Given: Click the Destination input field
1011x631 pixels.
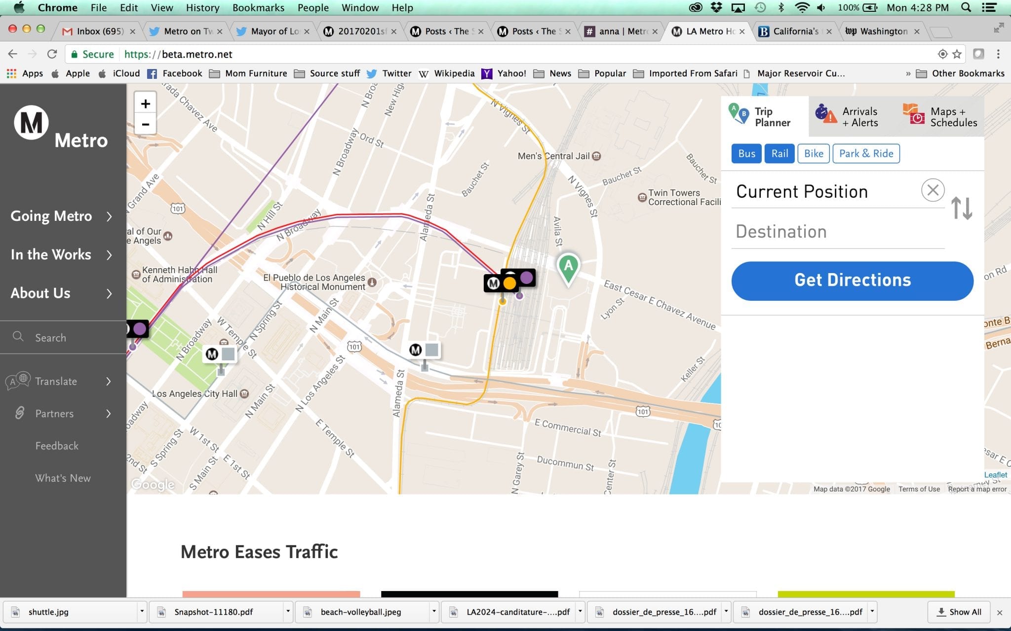Looking at the screenshot, I should (x=838, y=231).
